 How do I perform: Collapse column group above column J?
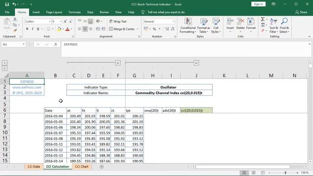pyautogui.click(x=196, y=63)
